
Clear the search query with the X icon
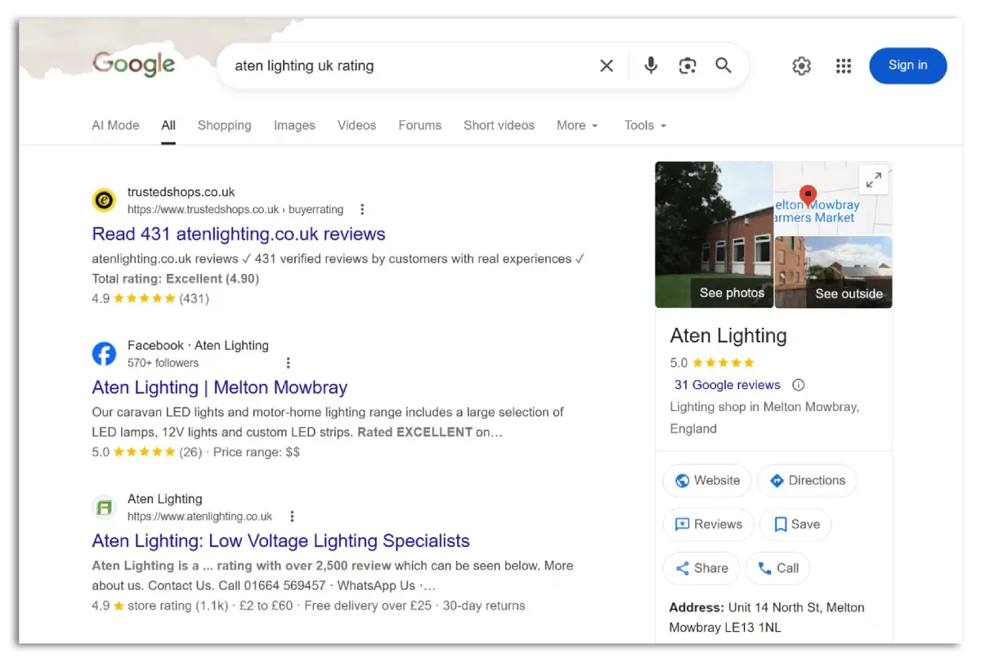[607, 65]
